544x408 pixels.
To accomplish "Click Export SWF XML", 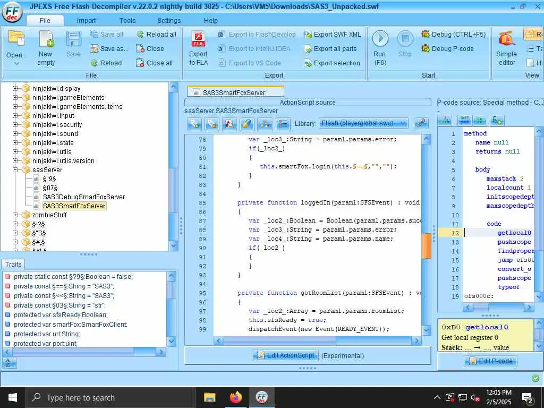I will [333, 35].
